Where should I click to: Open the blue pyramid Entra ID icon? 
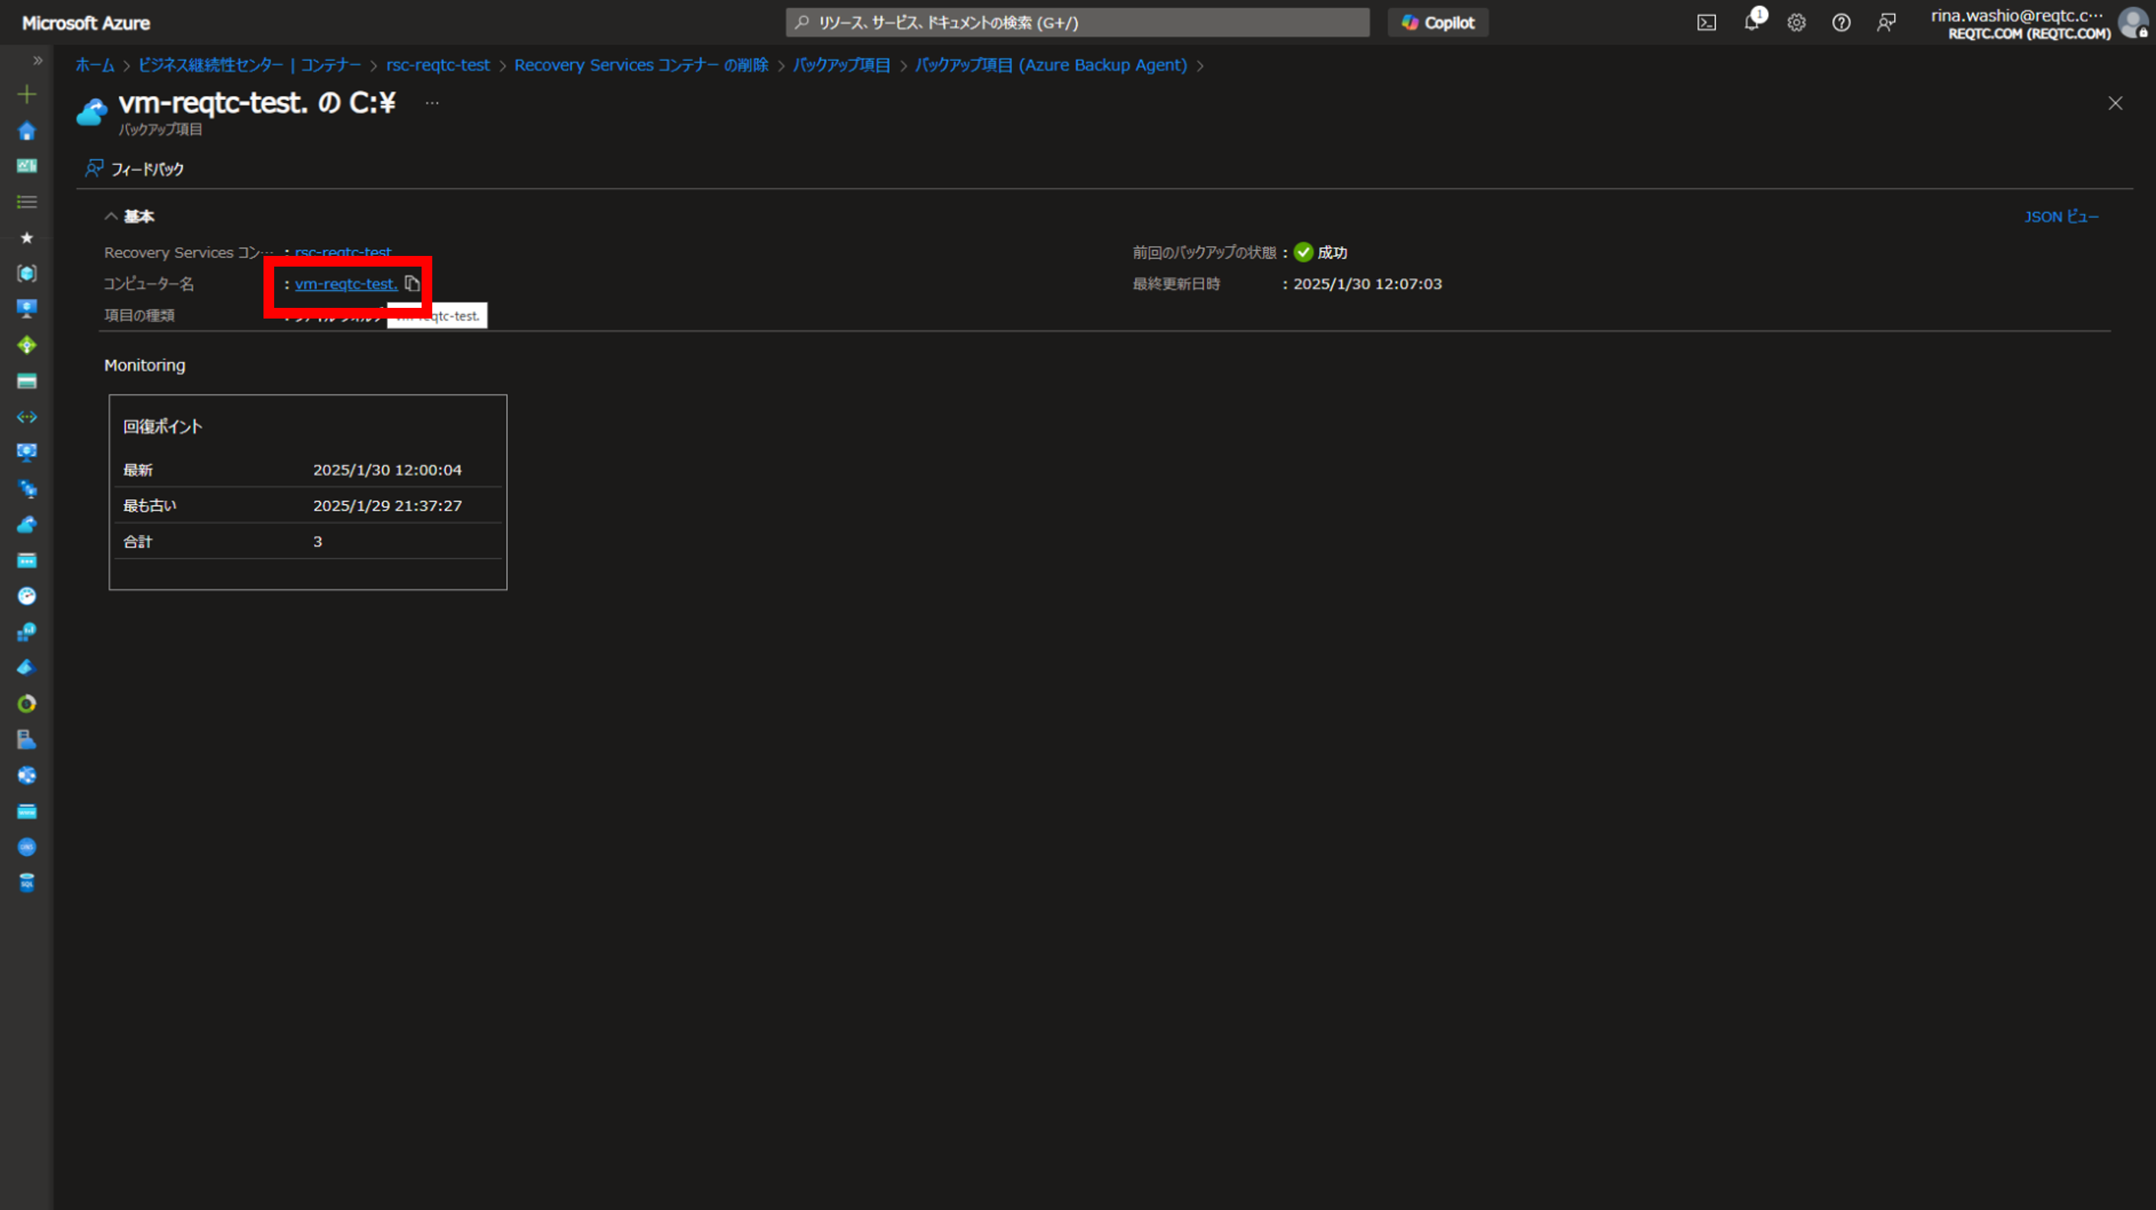[27, 668]
